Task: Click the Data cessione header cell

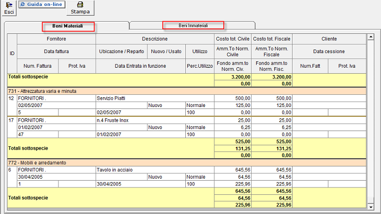Action: (329, 52)
